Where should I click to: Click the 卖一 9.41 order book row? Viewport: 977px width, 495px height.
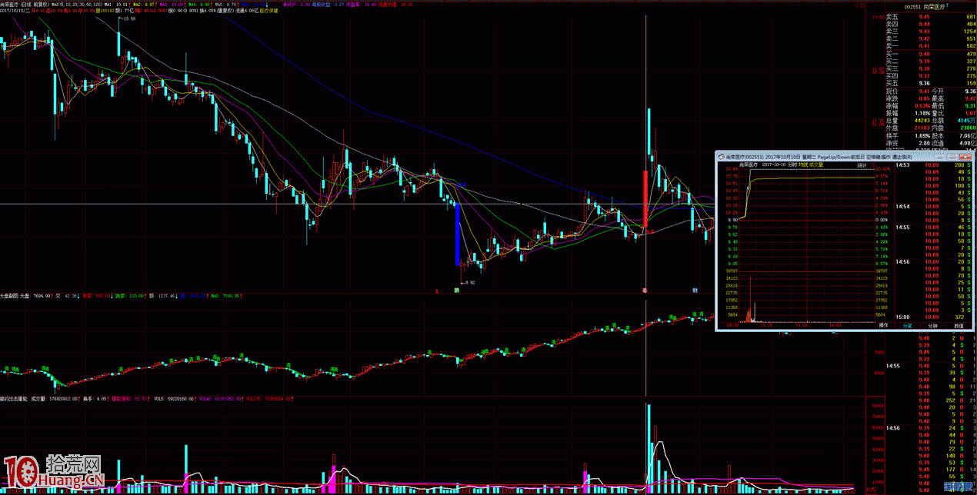(931, 45)
